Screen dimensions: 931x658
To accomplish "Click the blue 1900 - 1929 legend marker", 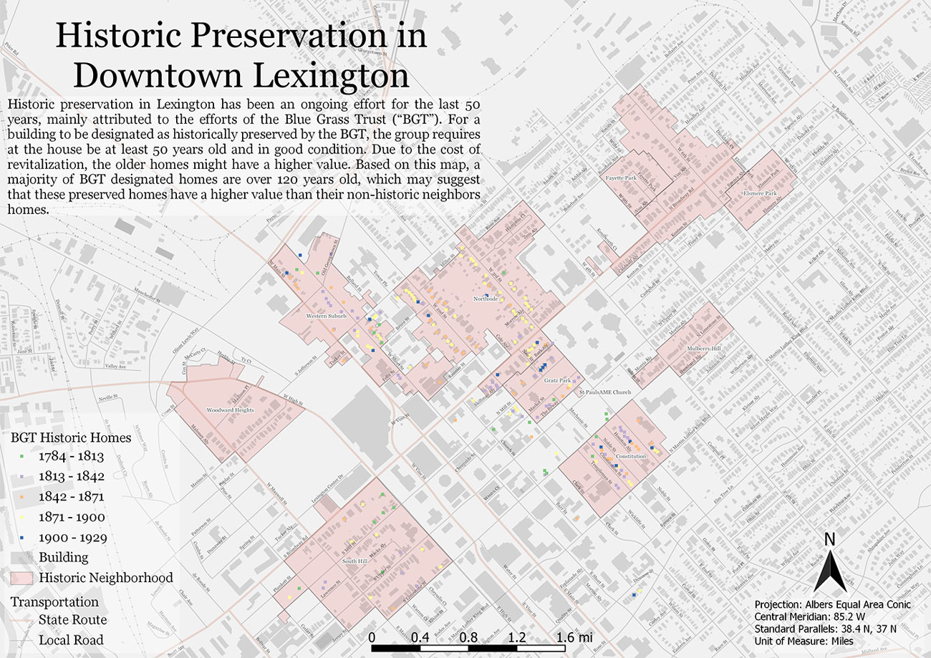I will pos(22,537).
